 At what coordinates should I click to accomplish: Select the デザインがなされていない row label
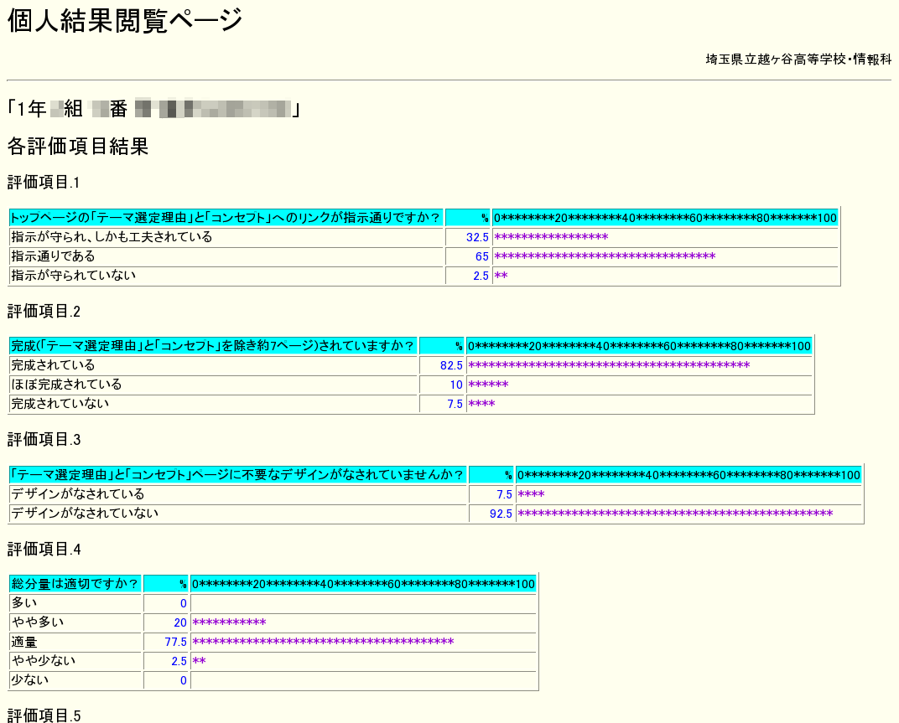point(85,513)
